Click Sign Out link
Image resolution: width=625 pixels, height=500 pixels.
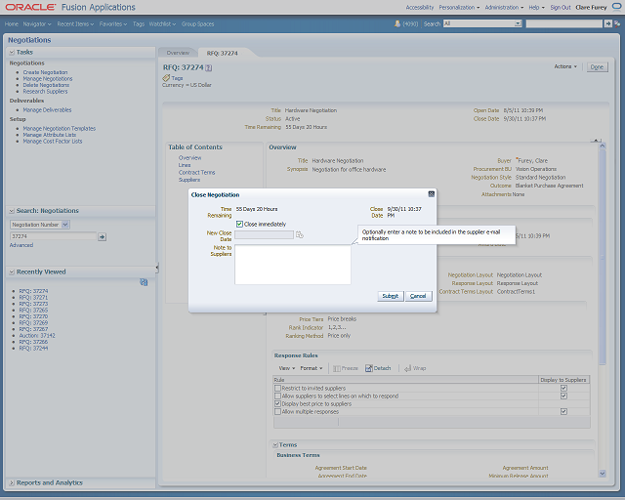(x=561, y=7)
